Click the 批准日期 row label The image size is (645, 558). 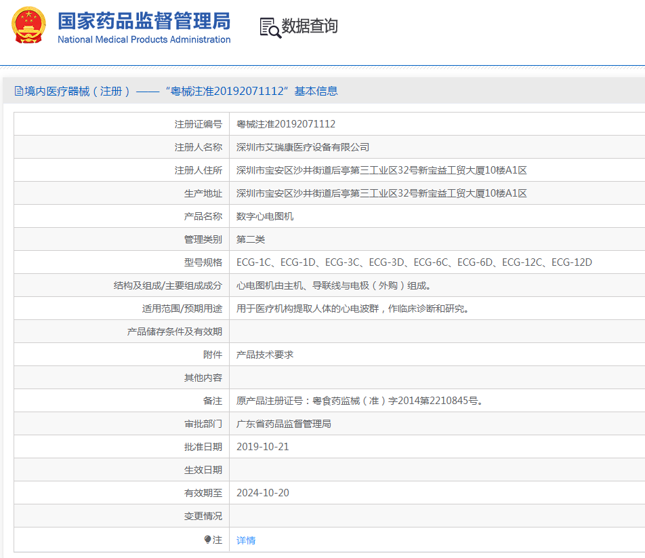pyautogui.click(x=203, y=447)
